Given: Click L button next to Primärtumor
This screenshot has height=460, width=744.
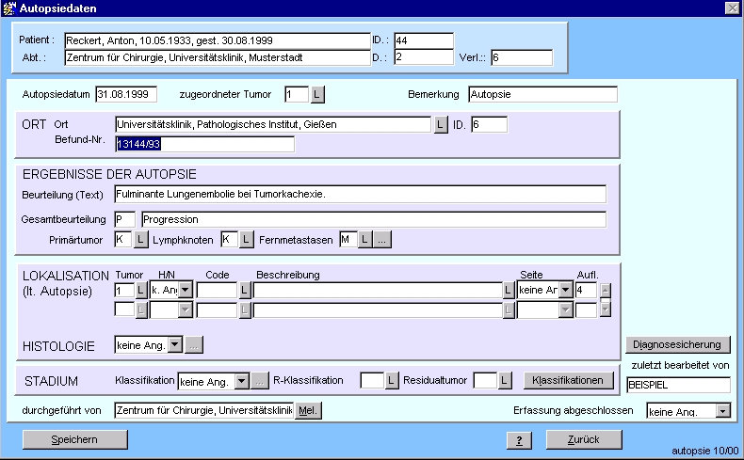Looking at the screenshot, I should (x=140, y=240).
